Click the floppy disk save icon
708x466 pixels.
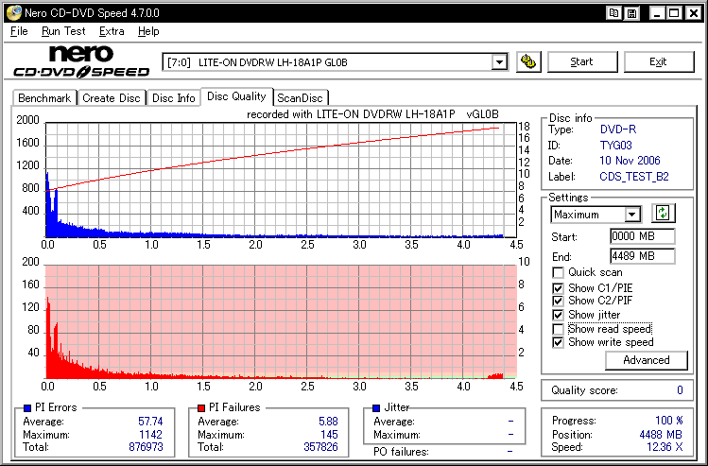tap(630, 12)
